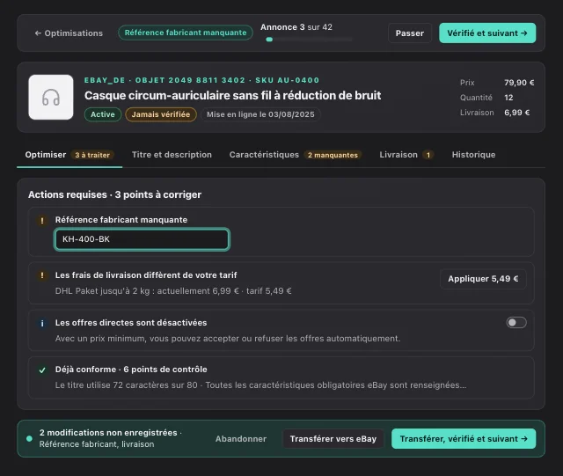The width and height of the screenshot is (563, 476).
Task: Click the Annonce 3 sur 42 counter
Action: (296, 27)
